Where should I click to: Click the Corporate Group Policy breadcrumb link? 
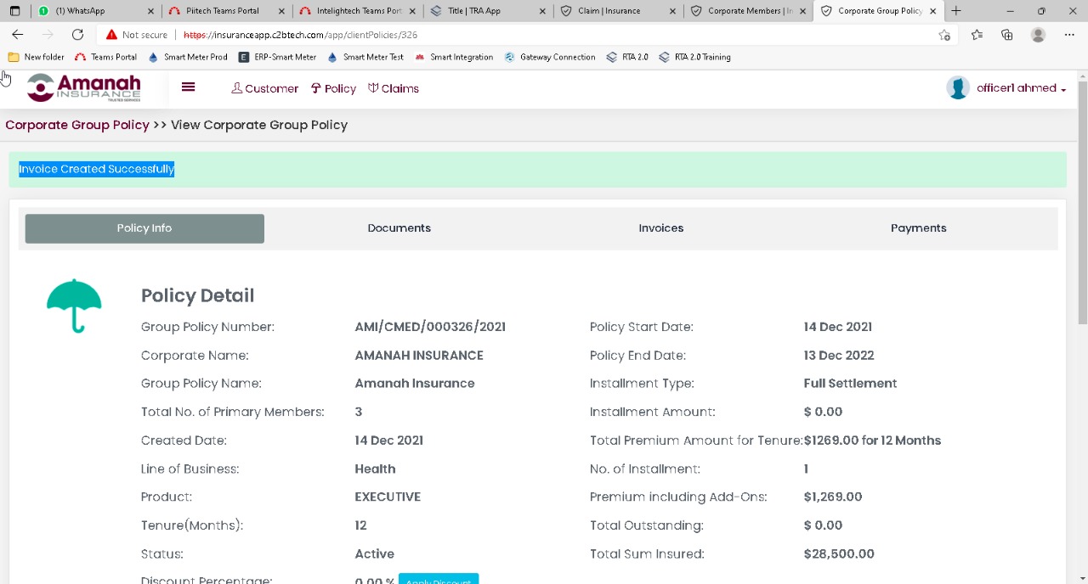point(77,125)
